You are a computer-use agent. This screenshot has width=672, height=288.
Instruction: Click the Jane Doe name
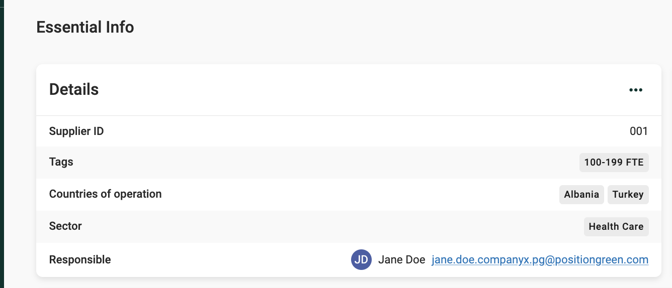click(401, 260)
